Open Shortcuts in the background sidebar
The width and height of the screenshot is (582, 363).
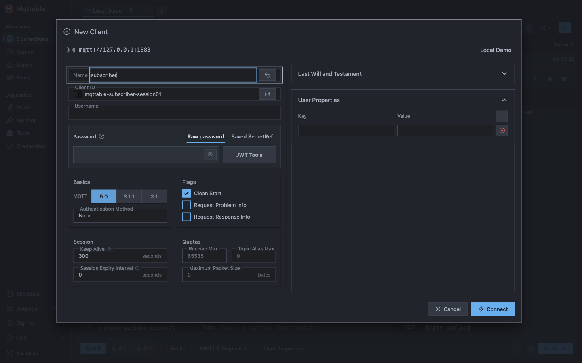coord(23,294)
